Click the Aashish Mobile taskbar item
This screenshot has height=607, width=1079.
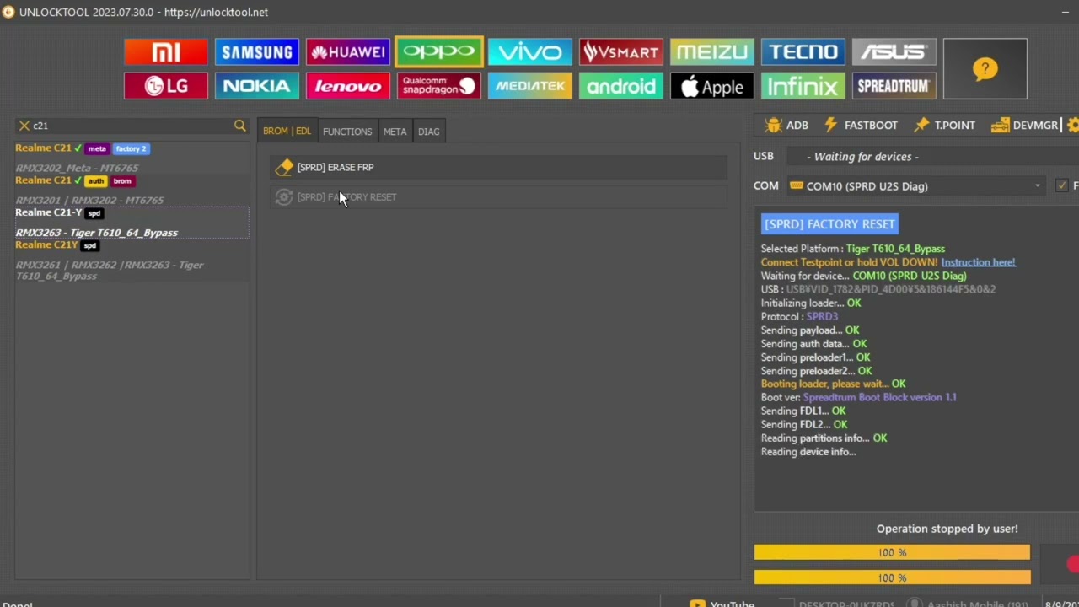click(966, 603)
